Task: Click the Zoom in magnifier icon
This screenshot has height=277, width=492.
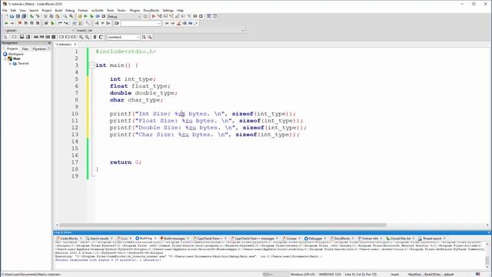Action: click(81, 37)
